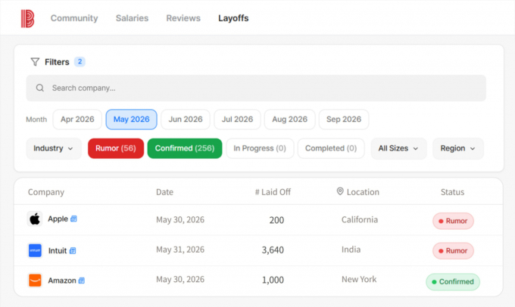Click the Rumor badge in Intuit row
515x307 pixels.
tap(453, 250)
